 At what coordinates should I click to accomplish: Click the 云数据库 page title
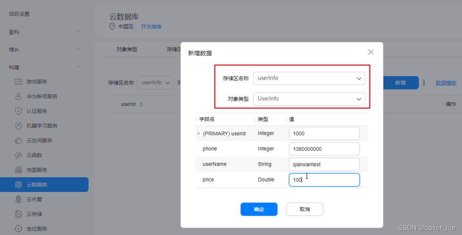(x=124, y=16)
